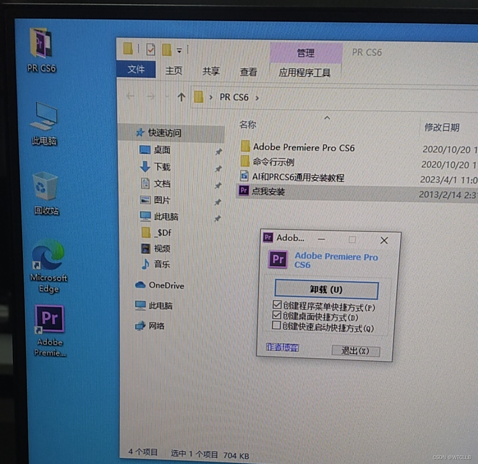The image size is (478, 464).
Task: Close the Adobe installer dialog
Action: click(x=384, y=241)
